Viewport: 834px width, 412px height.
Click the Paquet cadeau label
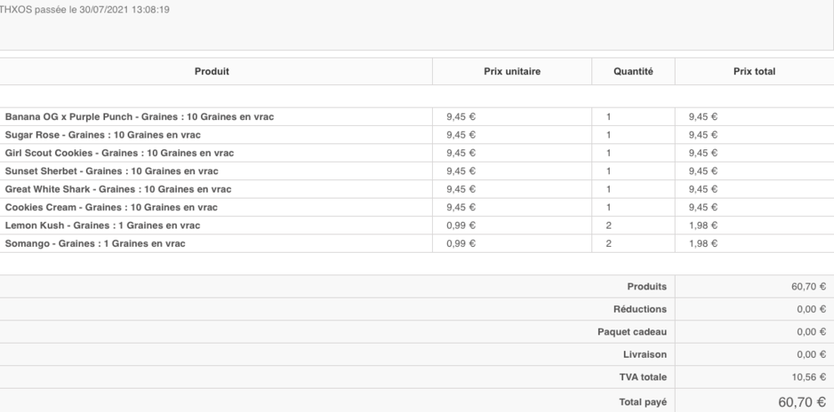click(632, 332)
